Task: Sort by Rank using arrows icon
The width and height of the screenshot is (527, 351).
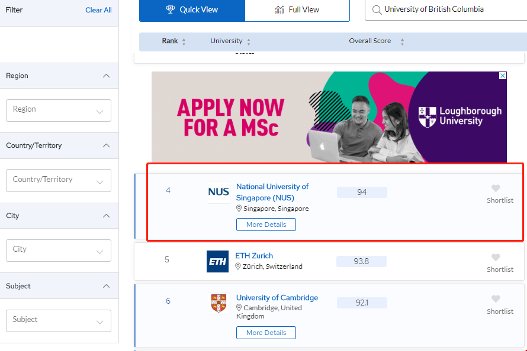Action: (184, 42)
